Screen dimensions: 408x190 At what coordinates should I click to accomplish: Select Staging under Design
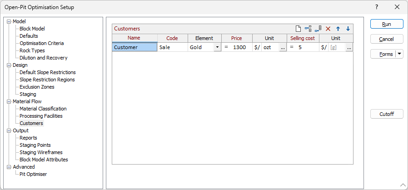28,94
